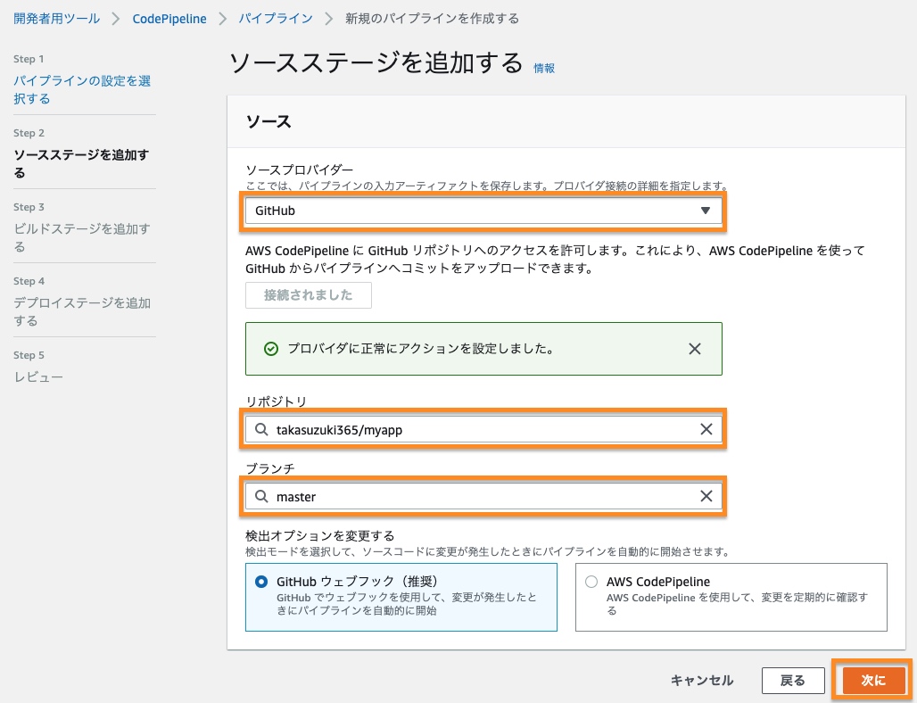Open Step 1 パイプラインの設定を選択する
This screenshot has width=917, height=703.
[82, 89]
